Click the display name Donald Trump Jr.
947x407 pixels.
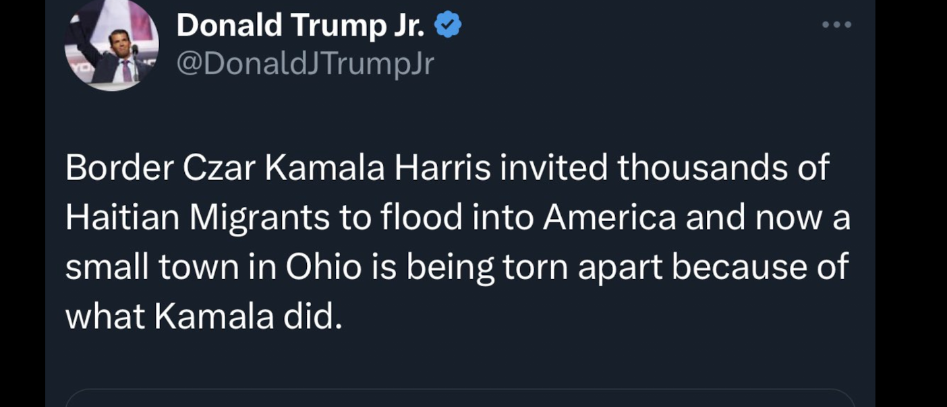point(301,26)
